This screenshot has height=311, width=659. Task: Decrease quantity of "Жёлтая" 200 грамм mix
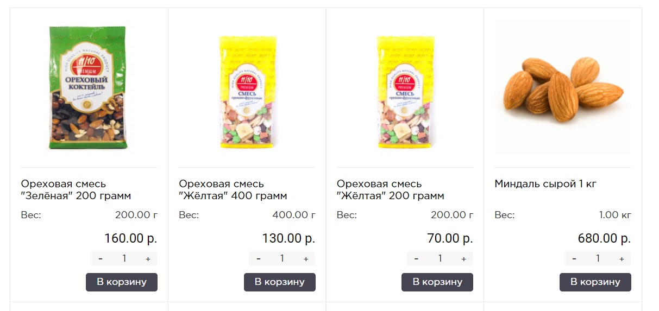[416, 259]
